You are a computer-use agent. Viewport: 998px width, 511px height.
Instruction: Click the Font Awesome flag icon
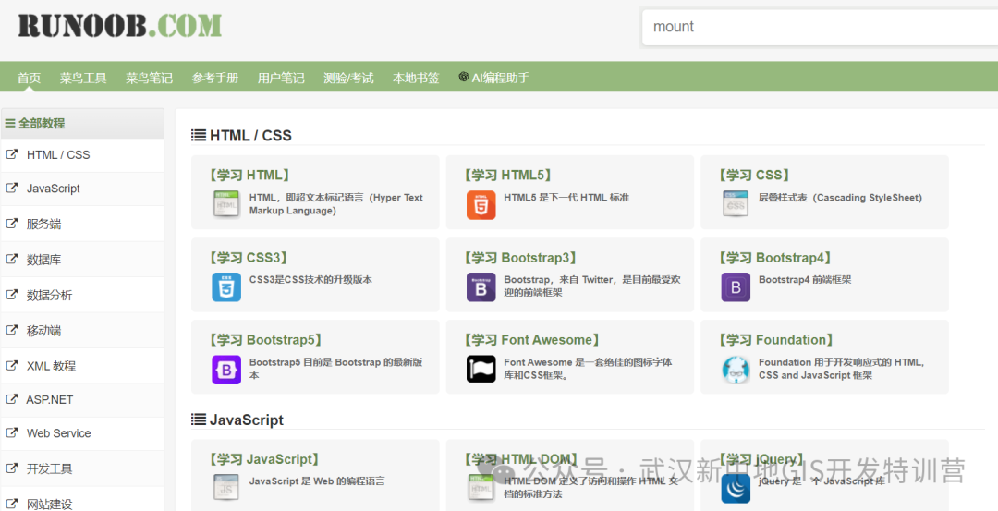[481, 369]
